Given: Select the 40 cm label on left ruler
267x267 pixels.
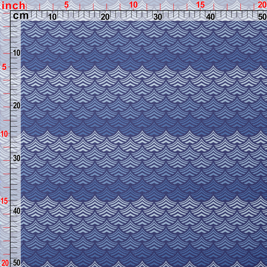Looking at the screenshot, I should [x=16, y=211].
